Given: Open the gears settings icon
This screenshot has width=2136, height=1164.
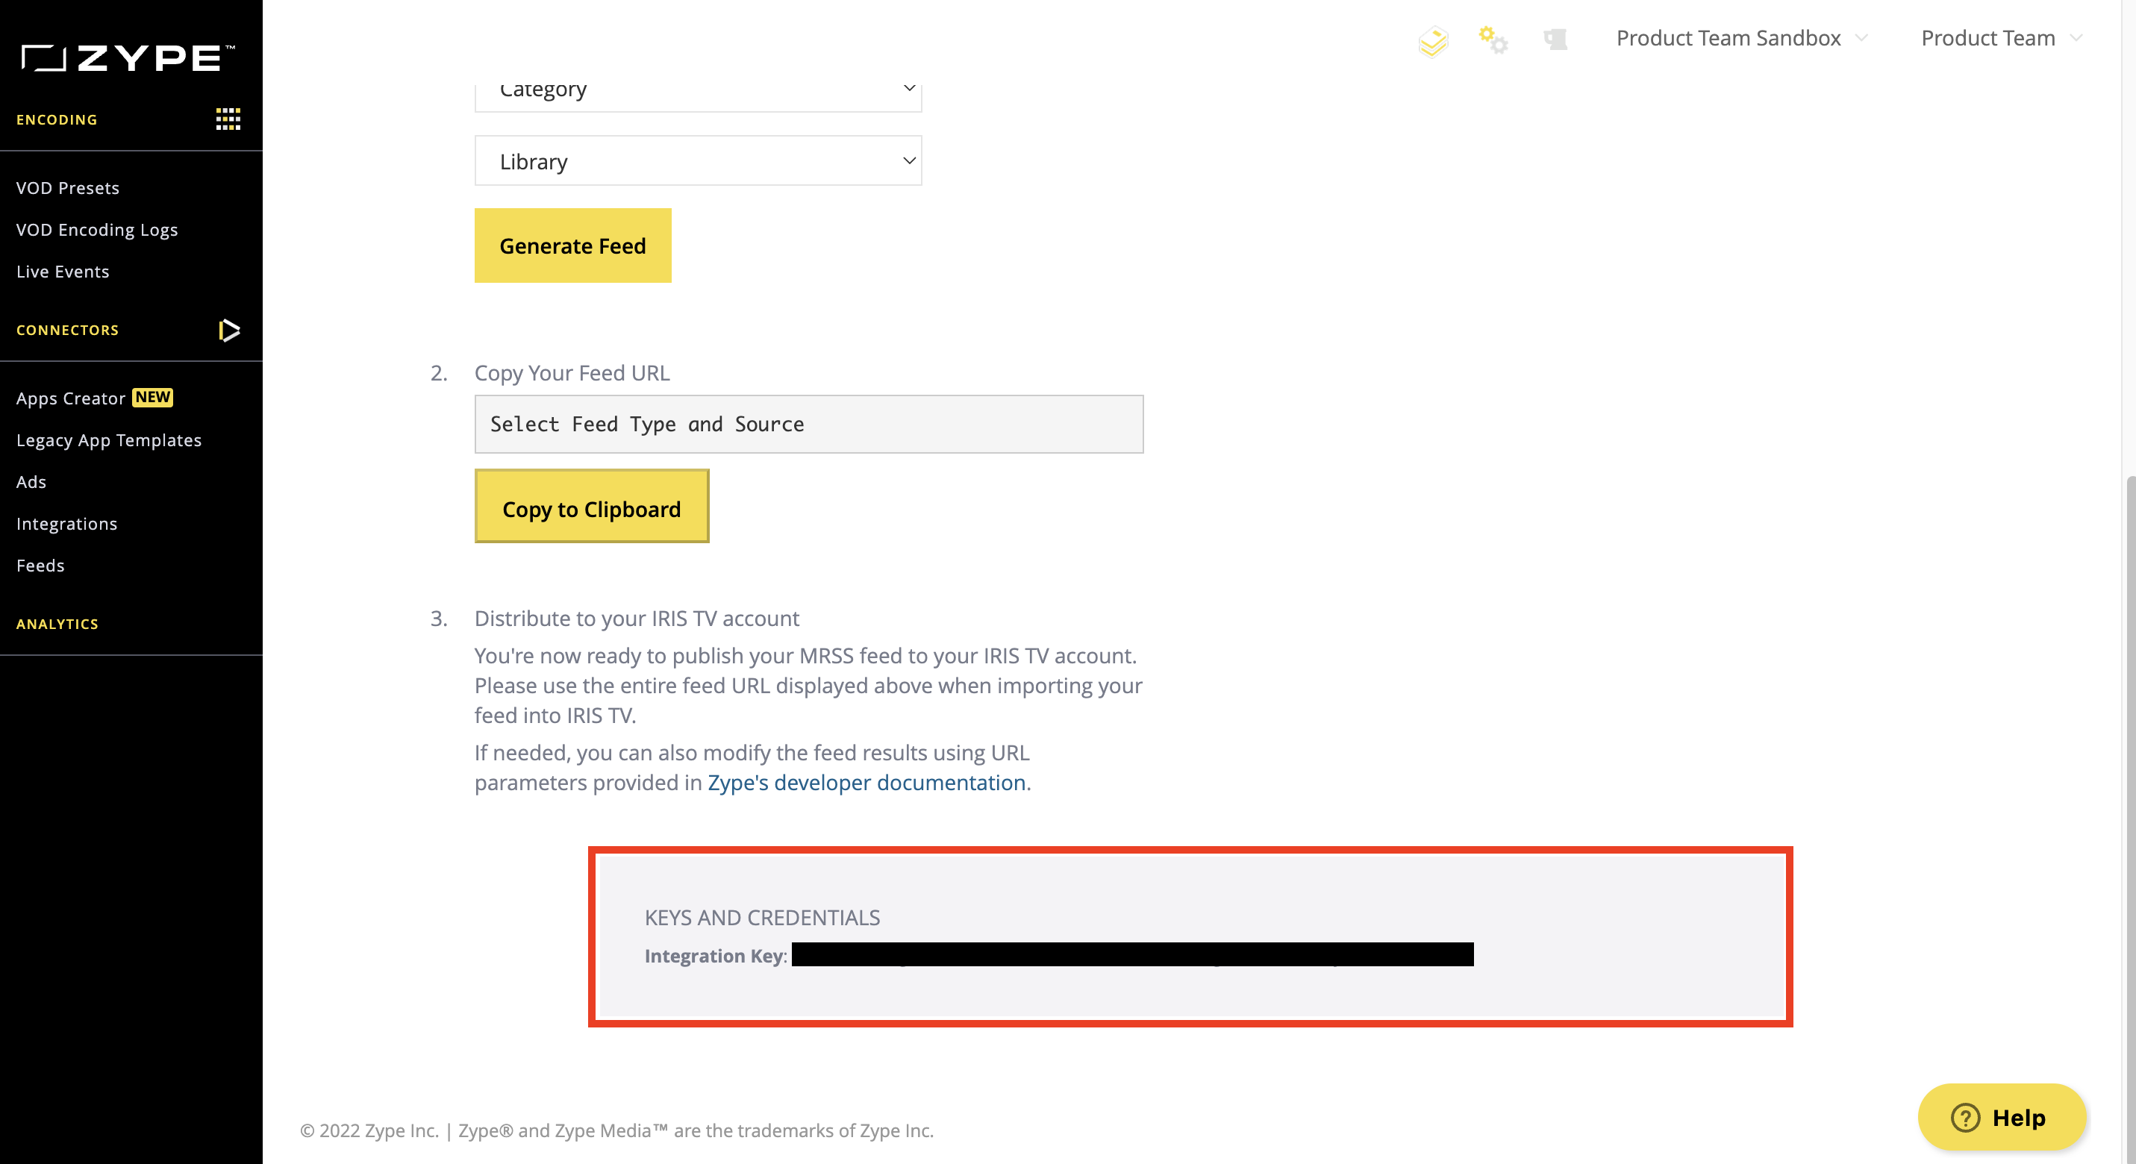Looking at the screenshot, I should pyautogui.click(x=1493, y=39).
